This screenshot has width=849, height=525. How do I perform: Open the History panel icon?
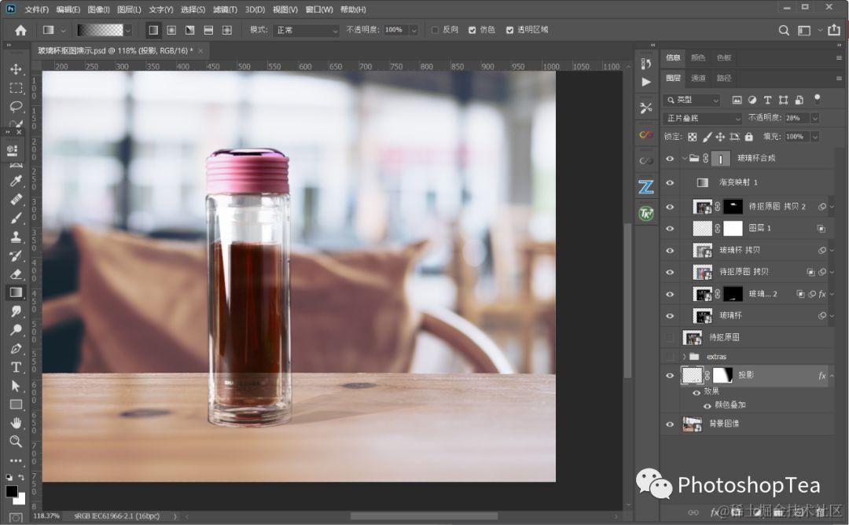point(646,64)
